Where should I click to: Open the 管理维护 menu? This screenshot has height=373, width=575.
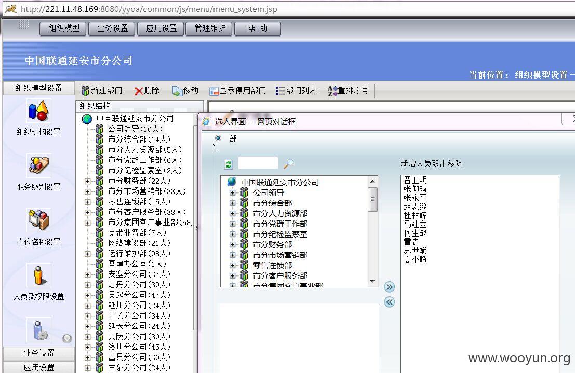(209, 29)
